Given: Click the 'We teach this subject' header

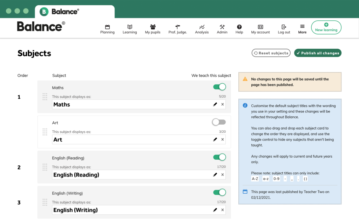Looking at the screenshot, I should pyautogui.click(x=211, y=76).
